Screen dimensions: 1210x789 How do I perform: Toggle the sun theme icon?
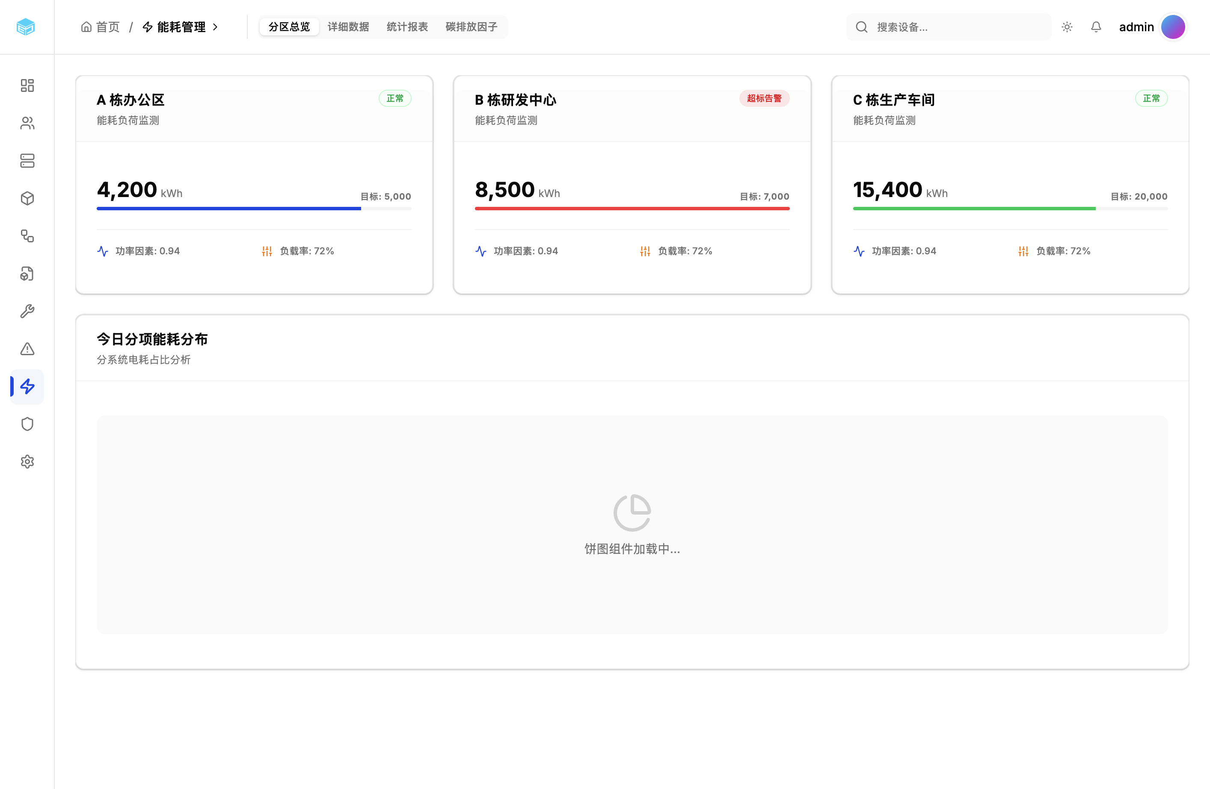(1067, 27)
